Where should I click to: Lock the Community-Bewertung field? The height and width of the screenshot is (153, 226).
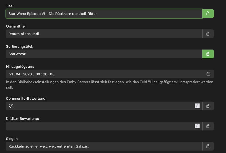coord(208,106)
